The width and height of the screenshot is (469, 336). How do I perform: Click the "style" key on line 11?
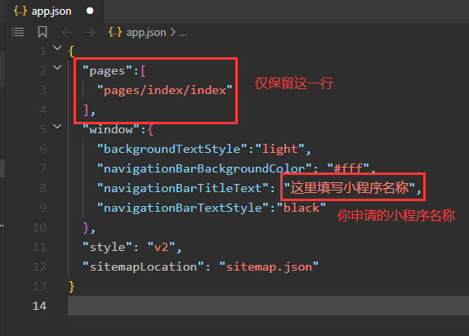click(107, 247)
